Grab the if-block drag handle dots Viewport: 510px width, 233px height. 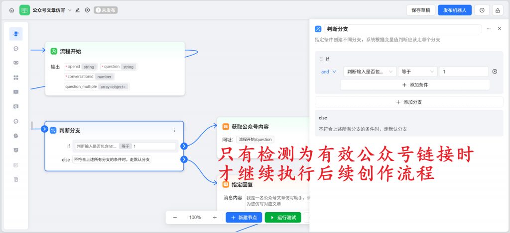click(x=321, y=59)
